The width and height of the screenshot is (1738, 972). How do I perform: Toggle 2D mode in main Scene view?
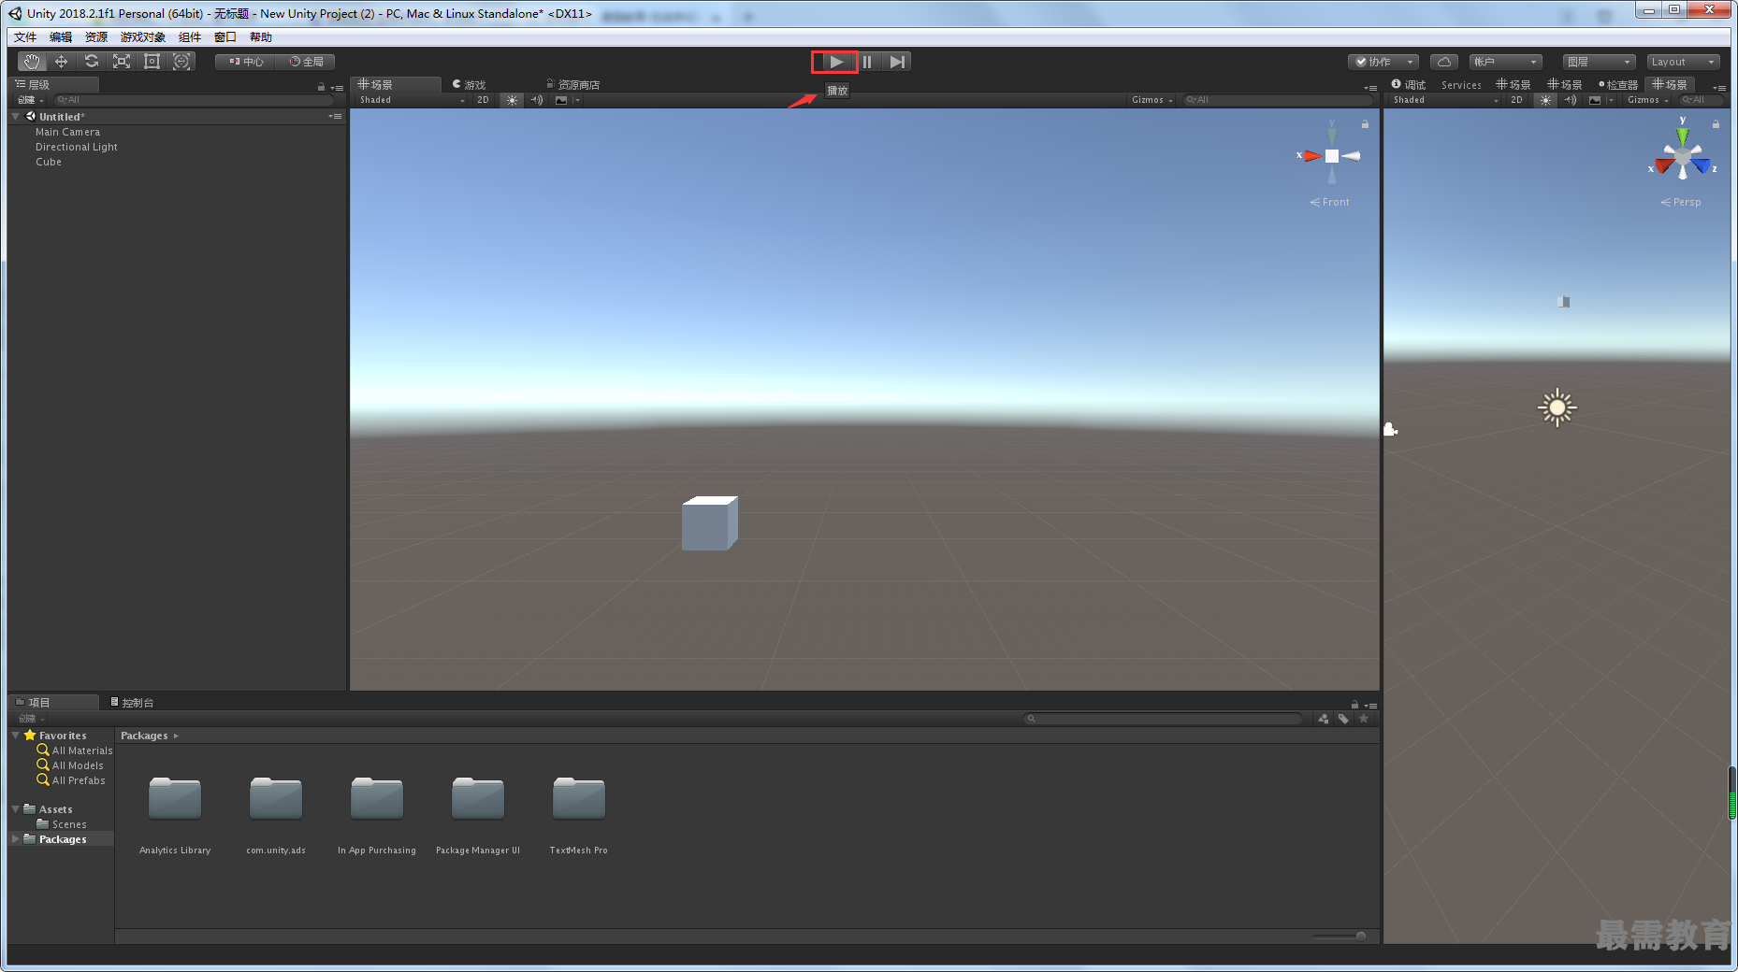(483, 100)
